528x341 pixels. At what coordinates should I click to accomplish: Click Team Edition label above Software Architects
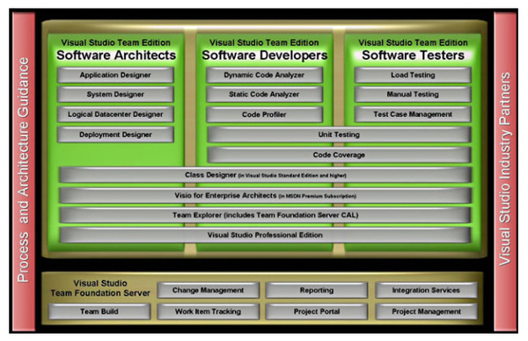click(116, 43)
